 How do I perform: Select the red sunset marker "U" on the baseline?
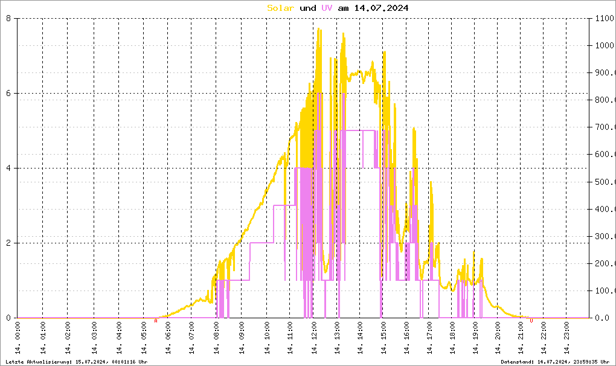(531, 321)
